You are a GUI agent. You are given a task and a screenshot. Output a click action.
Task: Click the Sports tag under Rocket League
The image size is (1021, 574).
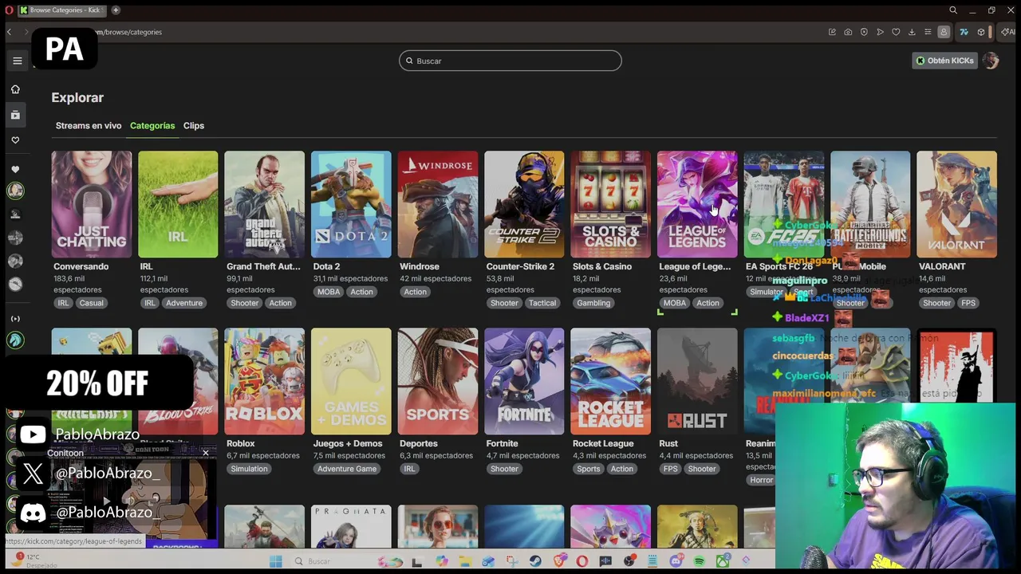[x=588, y=469]
